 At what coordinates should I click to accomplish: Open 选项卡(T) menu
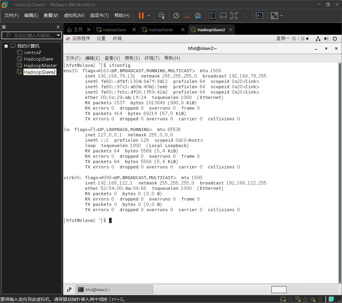pos(99,15)
